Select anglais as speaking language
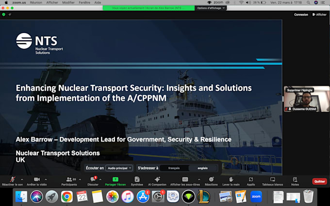330x206 pixels. click(202, 168)
